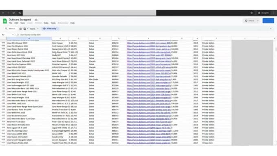
Task: Open the dubicars link in the Kia Sportage row
Action: point(149,131)
